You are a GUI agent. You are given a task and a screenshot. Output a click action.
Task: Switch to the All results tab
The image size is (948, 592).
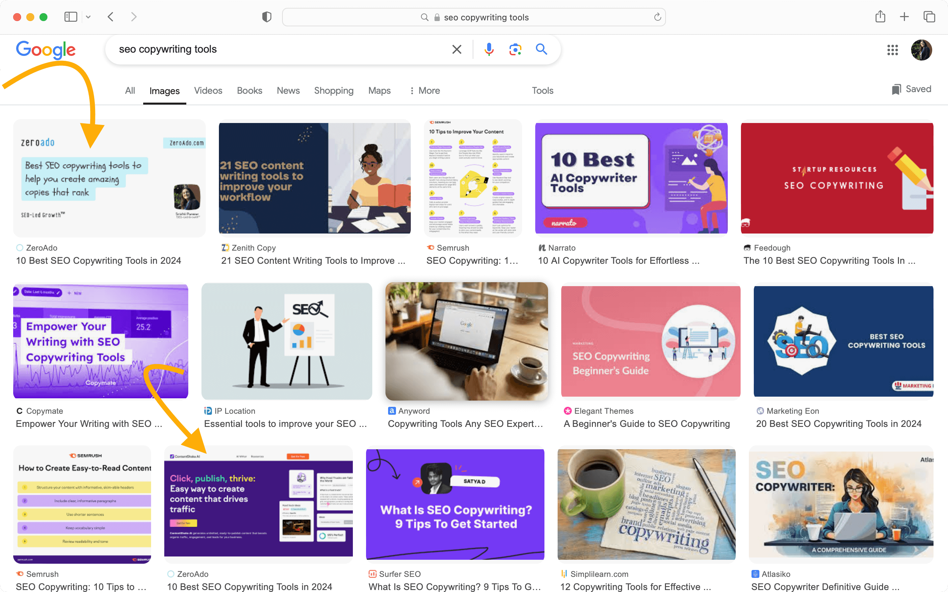pos(130,90)
